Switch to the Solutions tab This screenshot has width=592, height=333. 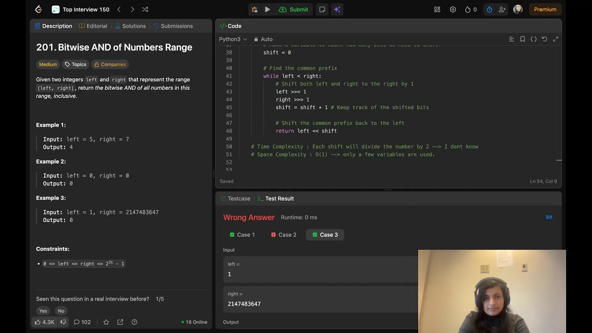pos(130,26)
